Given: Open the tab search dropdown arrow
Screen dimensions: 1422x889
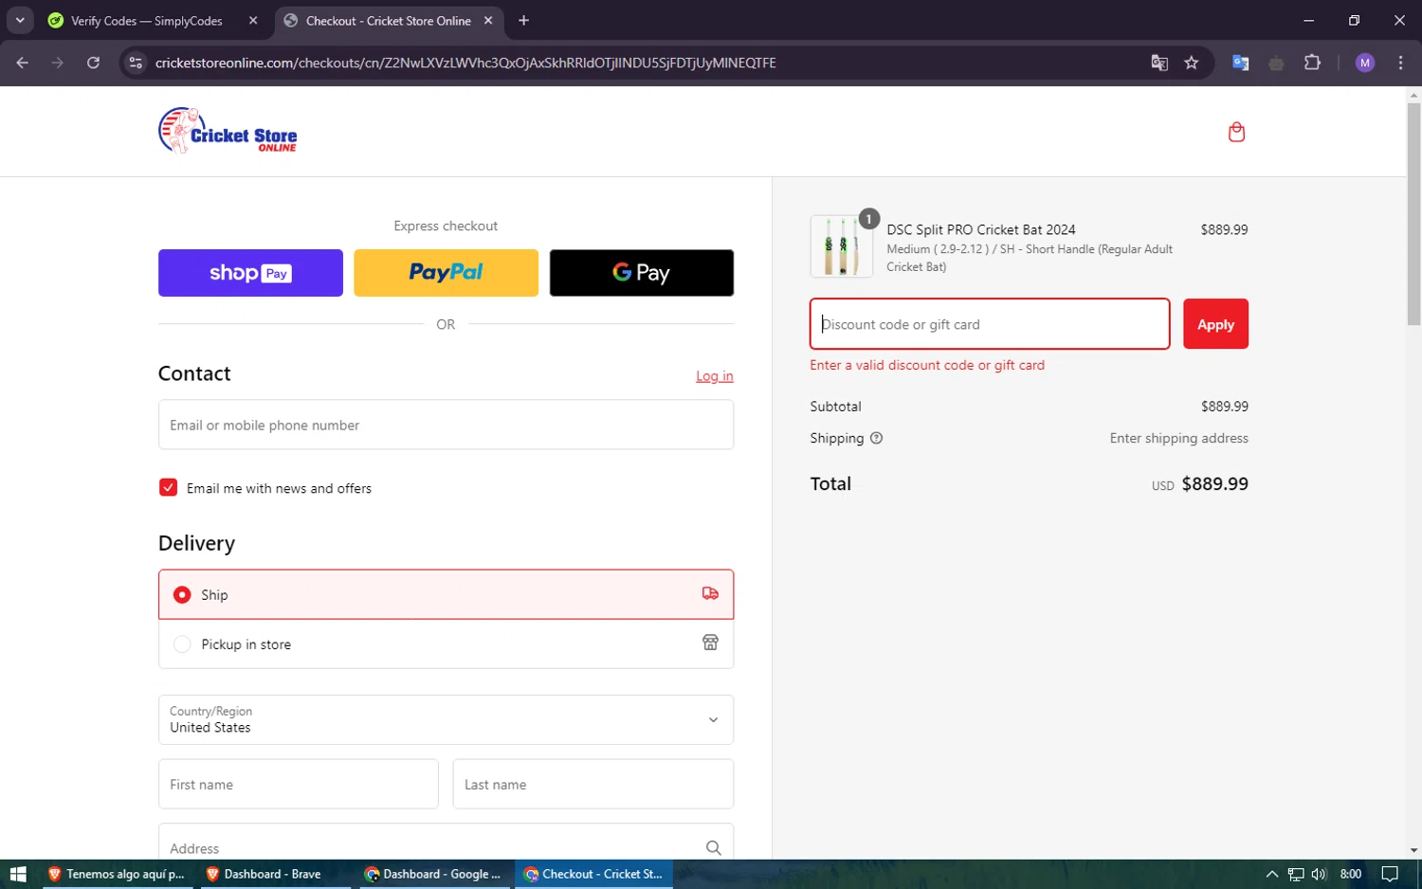Looking at the screenshot, I should [20, 20].
